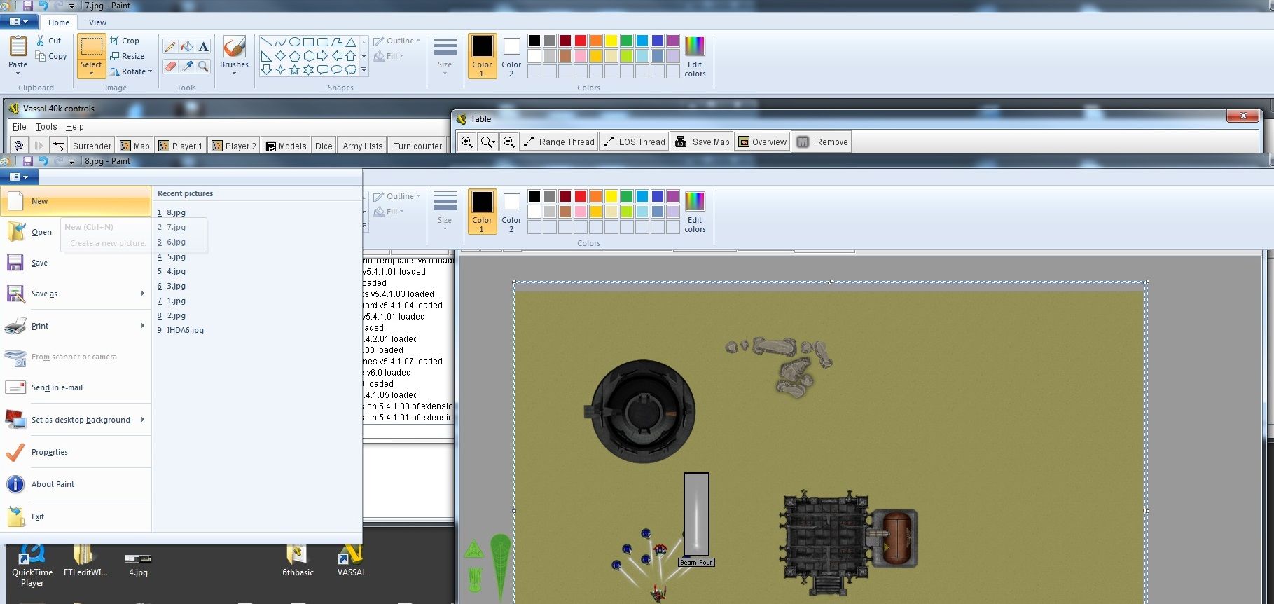Viewport: 1274px width, 604px height.
Task: Click the double-arrow icon left of Surrender in Vassal
Action: tap(59, 146)
